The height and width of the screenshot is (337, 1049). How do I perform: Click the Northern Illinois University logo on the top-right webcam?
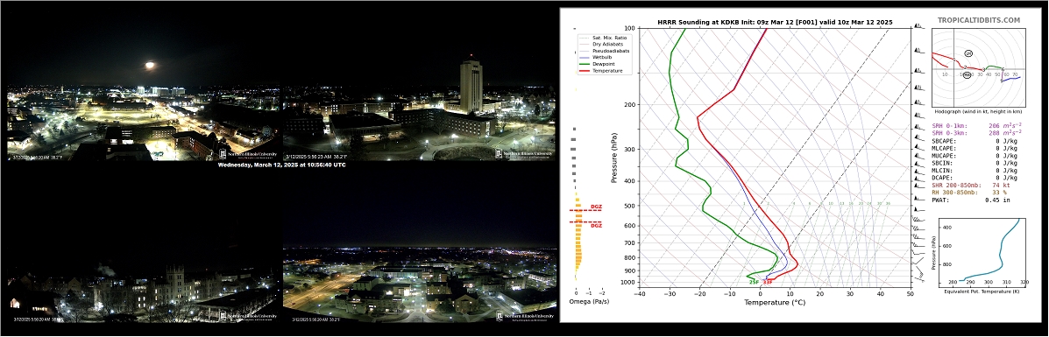(x=525, y=154)
